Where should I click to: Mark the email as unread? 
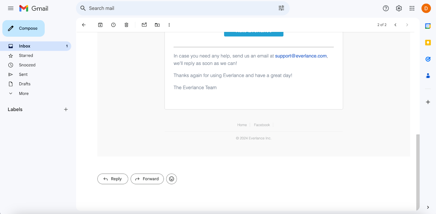pyautogui.click(x=144, y=25)
